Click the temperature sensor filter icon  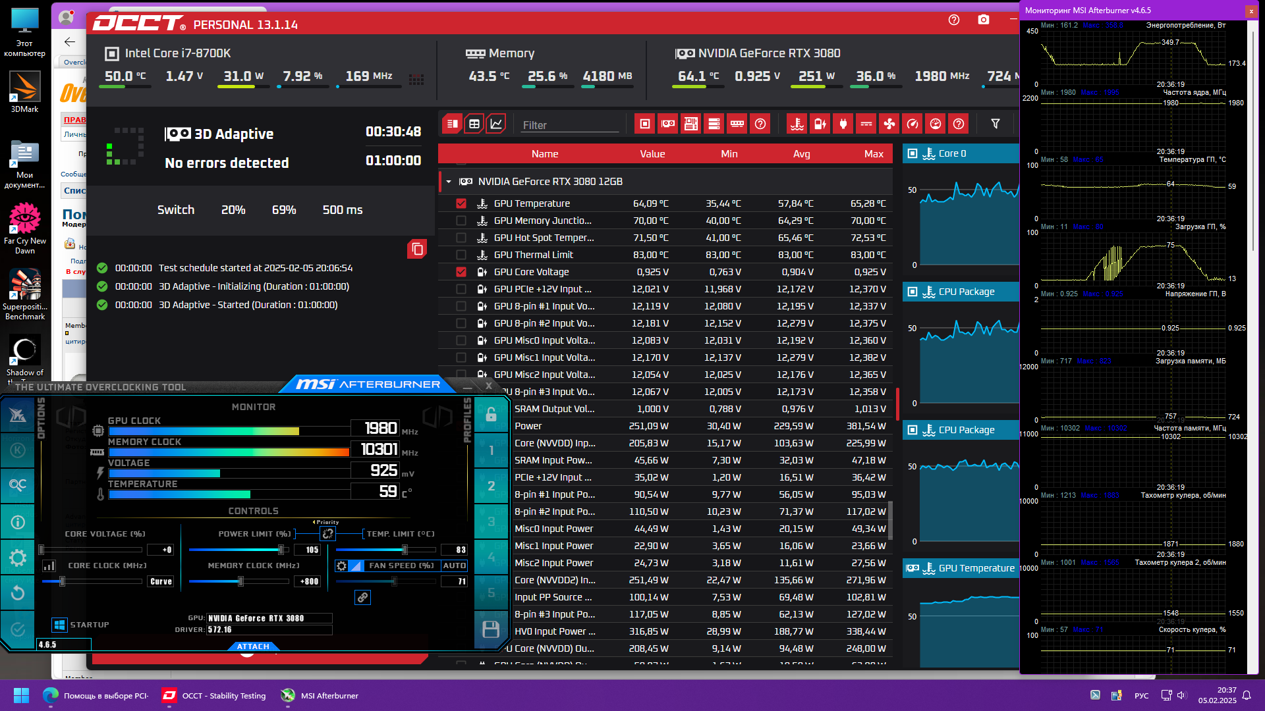click(x=797, y=124)
